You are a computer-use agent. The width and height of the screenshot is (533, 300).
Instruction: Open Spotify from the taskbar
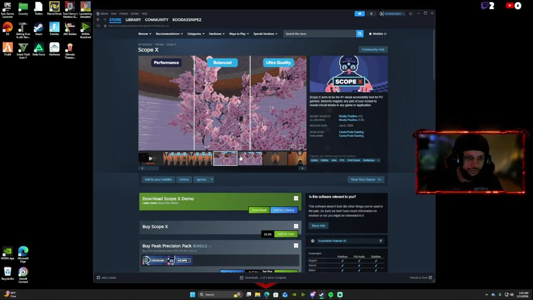[331, 295]
